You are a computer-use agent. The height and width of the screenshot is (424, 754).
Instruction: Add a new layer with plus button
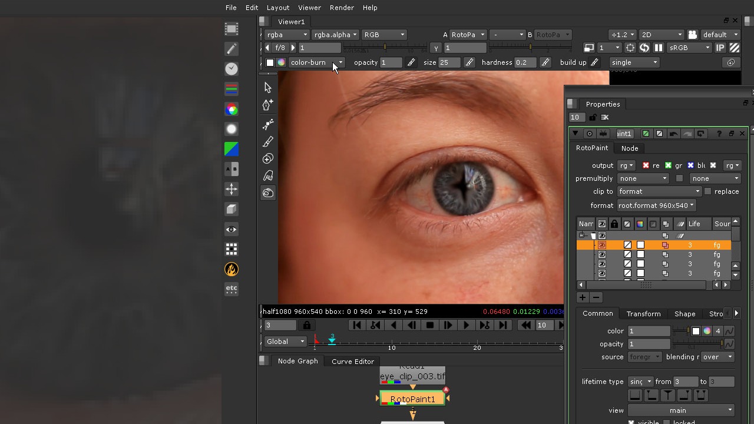582,298
